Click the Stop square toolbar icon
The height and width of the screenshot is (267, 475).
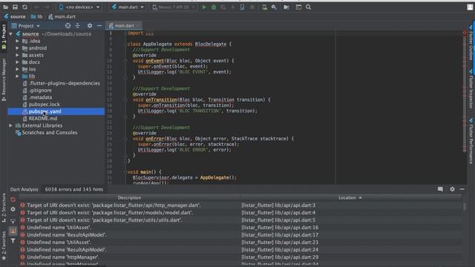pos(252,7)
